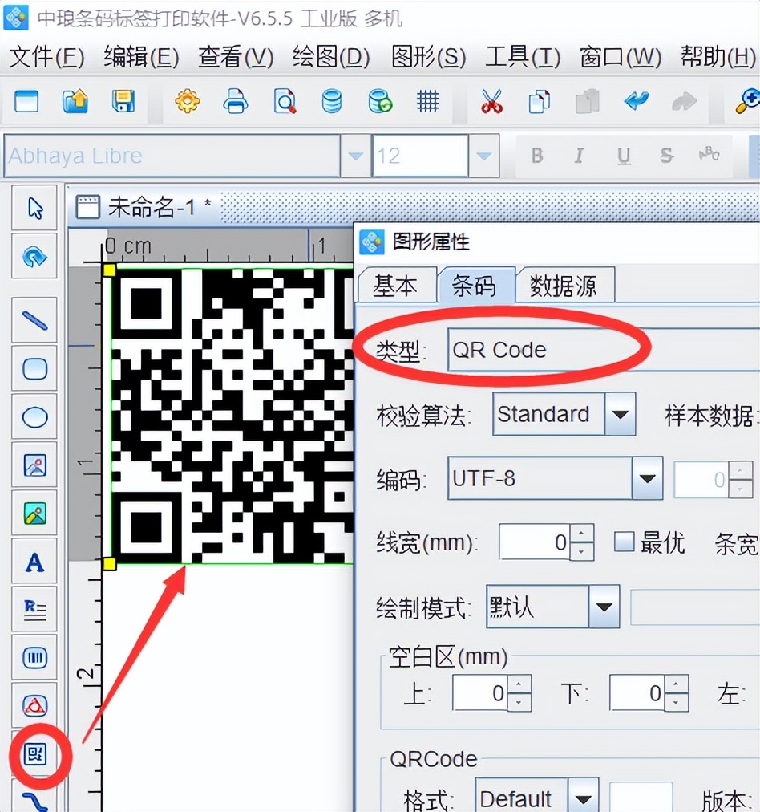
Task: Open the 类型 QR Code dropdown
Action: pos(603,350)
